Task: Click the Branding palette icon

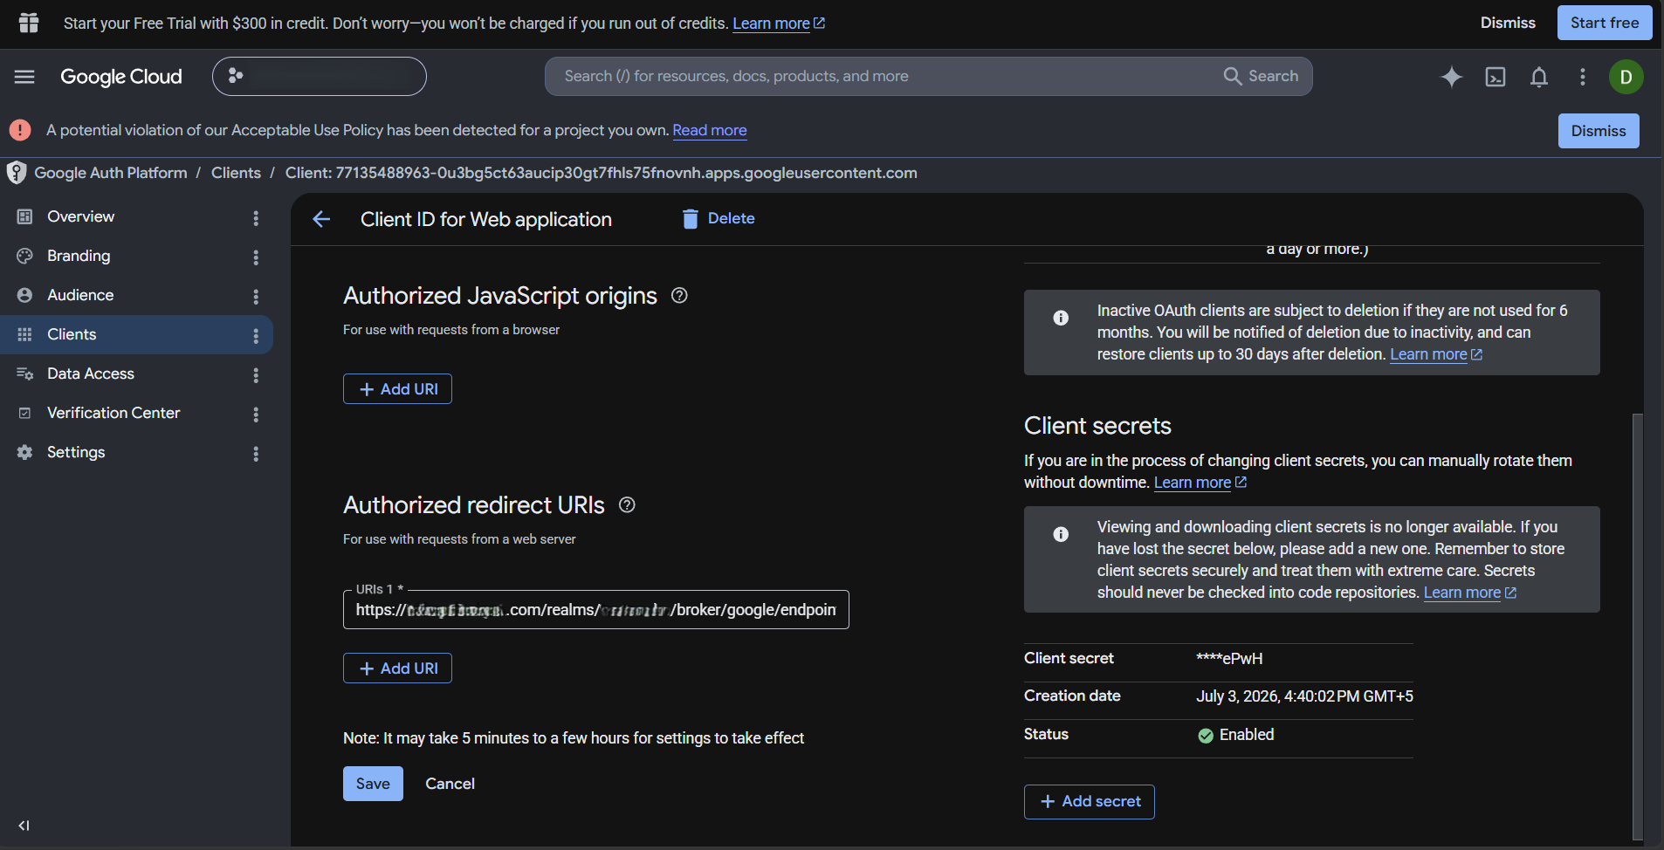Action: [x=24, y=256]
